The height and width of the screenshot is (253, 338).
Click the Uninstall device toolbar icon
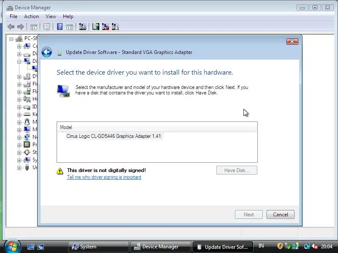tap(115, 27)
